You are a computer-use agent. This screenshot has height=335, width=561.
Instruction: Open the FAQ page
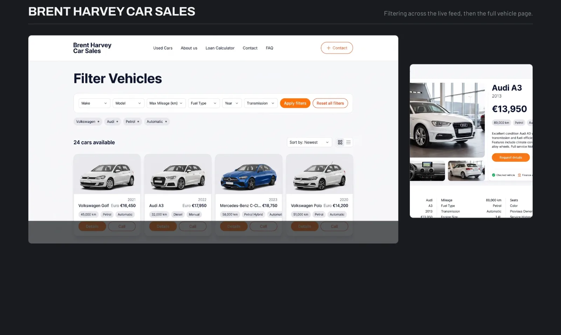point(269,48)
